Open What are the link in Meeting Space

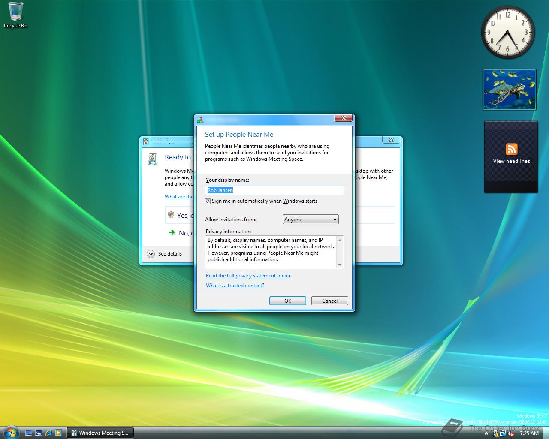[179, 197]
